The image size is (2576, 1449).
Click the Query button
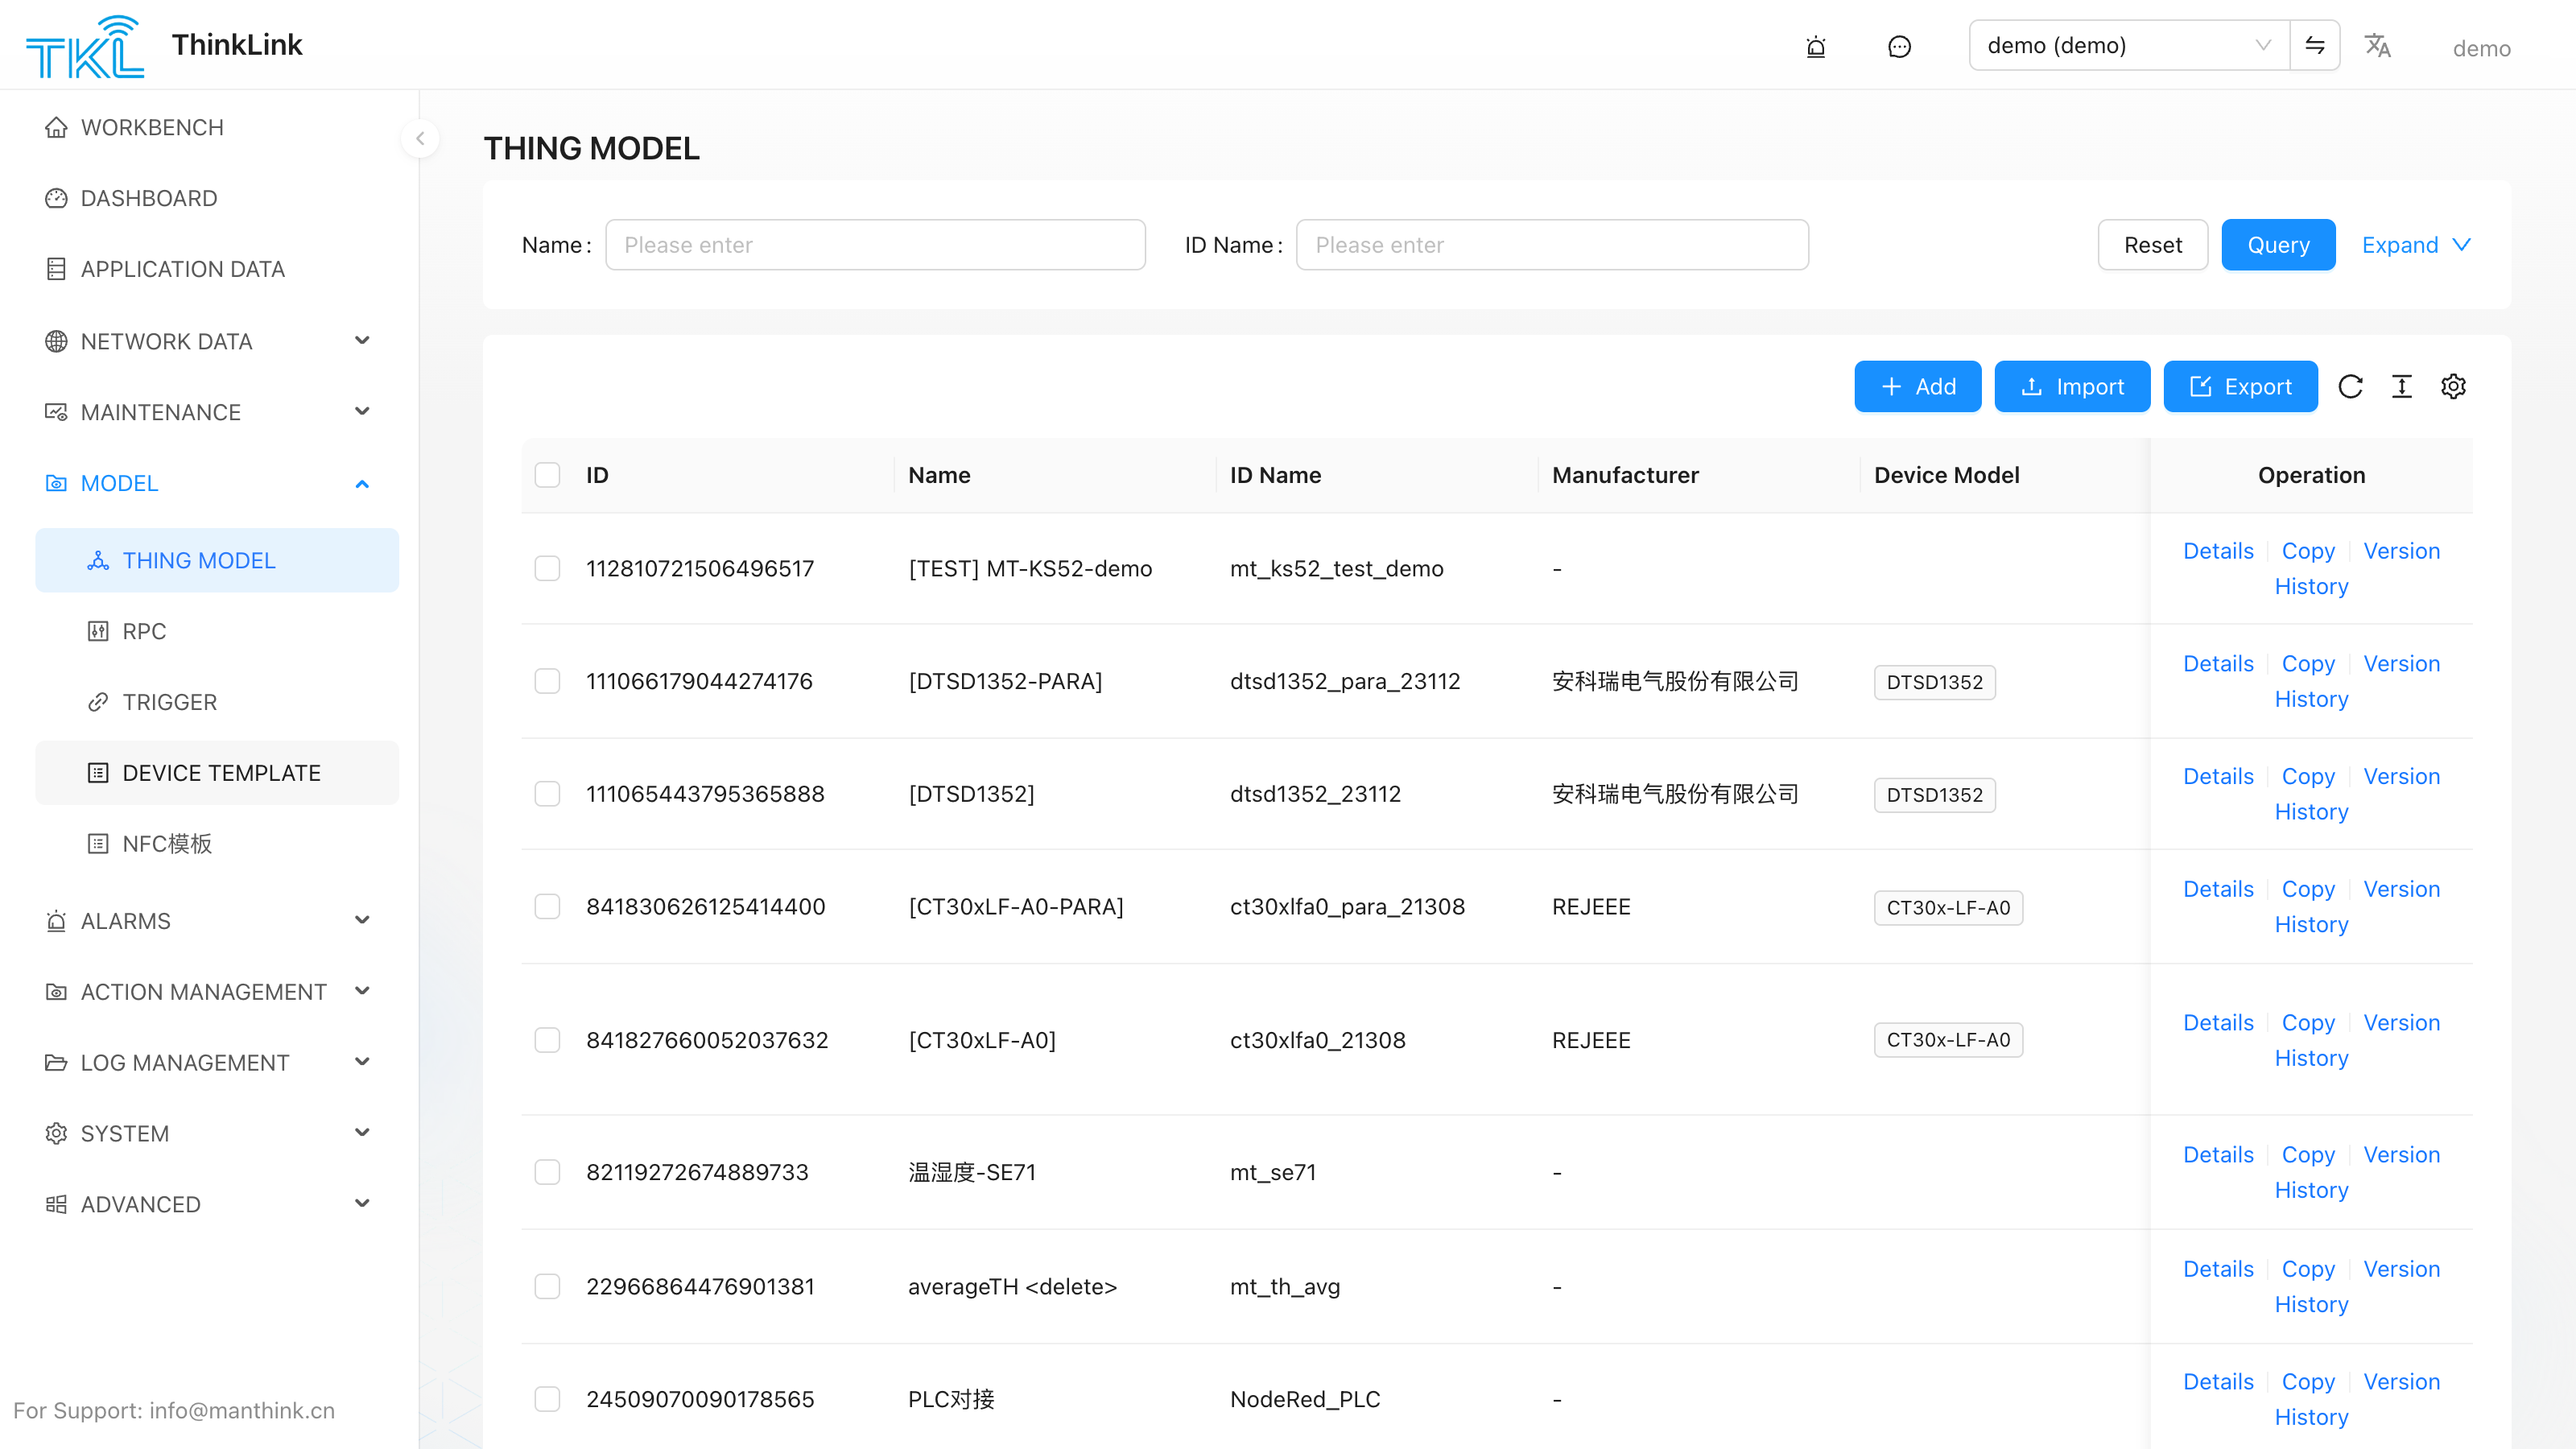click(x=2278, y=245)
